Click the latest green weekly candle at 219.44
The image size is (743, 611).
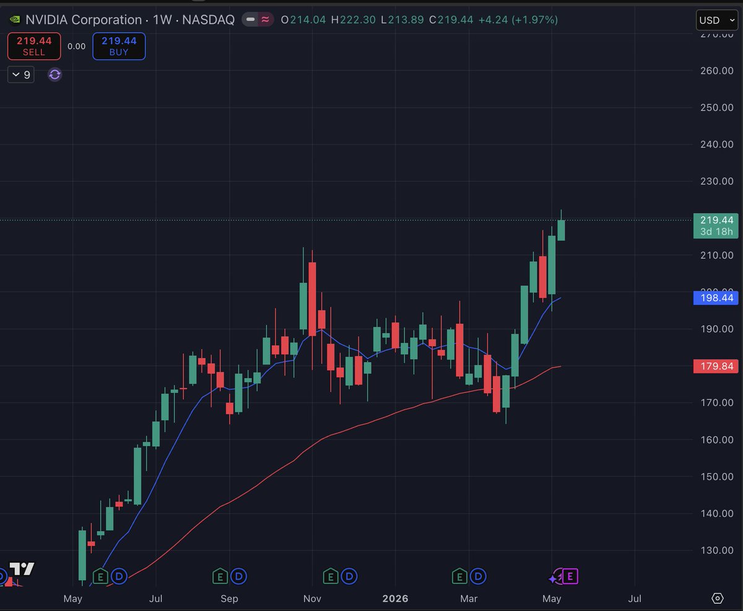561,230
